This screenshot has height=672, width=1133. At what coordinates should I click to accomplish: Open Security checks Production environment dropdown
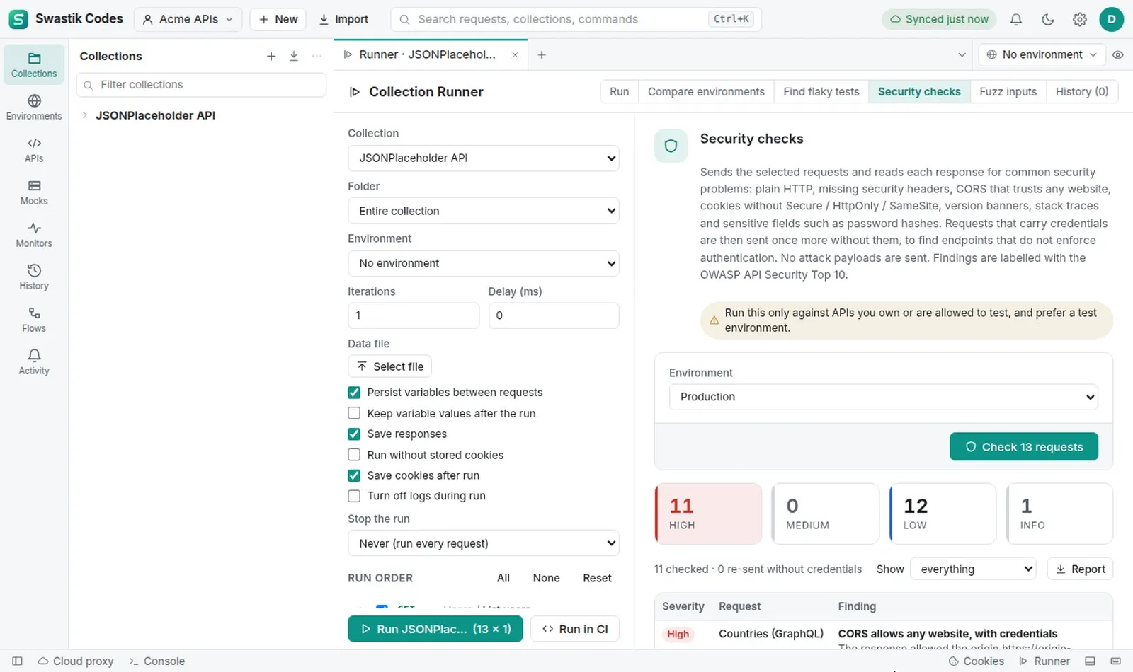(884, 397)
